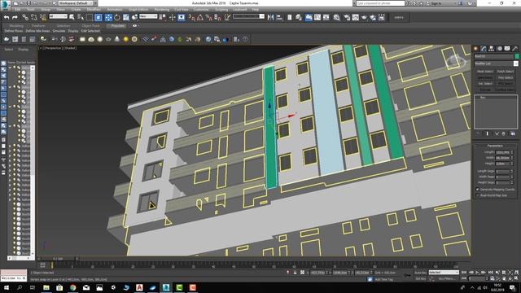Open Edit Named Selection Sets

(x=227, y=17)
